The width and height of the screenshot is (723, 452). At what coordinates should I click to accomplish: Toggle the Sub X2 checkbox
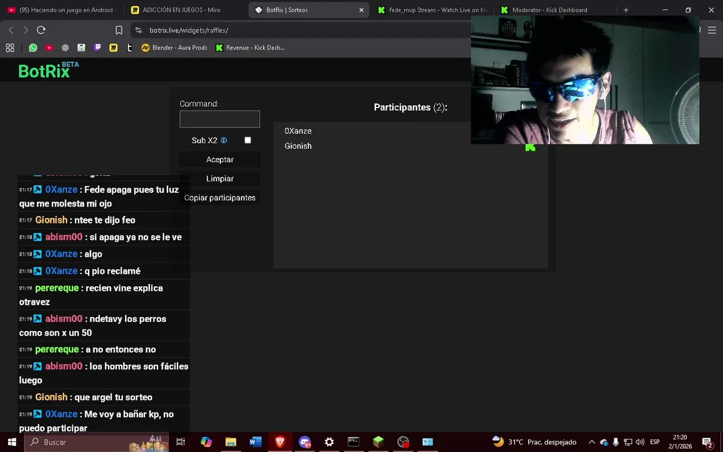coord(248,140)
